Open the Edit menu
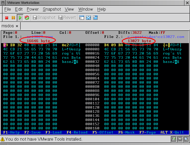The height and width of the screenshot is (145, 190). (x=19, y=9)
